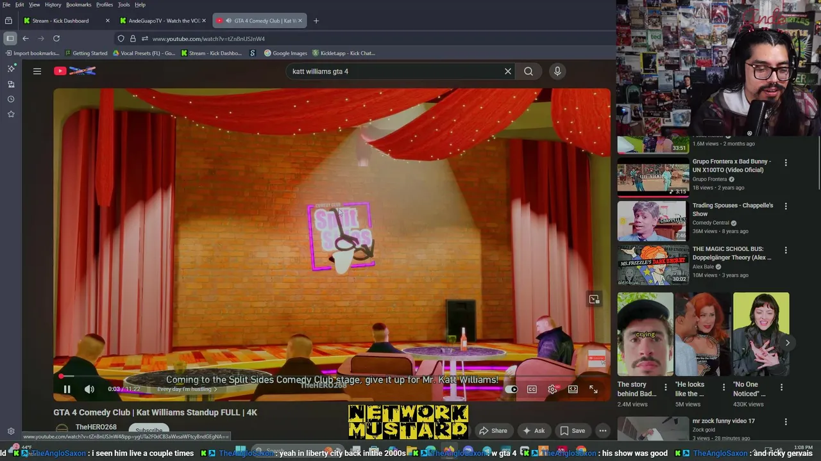The height and width of the screenshot is (461, 821).
Task: Go to YouTube home via logo
Action: pyautogui.click(x=75, y=71)
